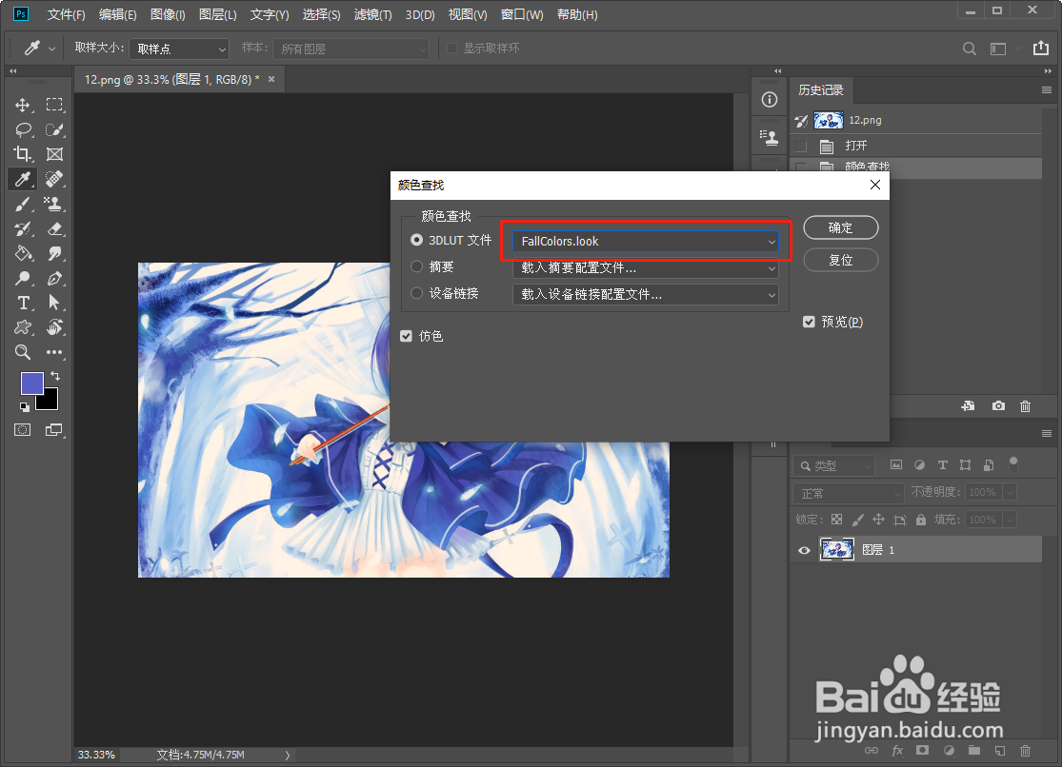The height and width of the screenshot is (767, 1062).
Task: Select the Eraser tool
Action: coord(54,228)
